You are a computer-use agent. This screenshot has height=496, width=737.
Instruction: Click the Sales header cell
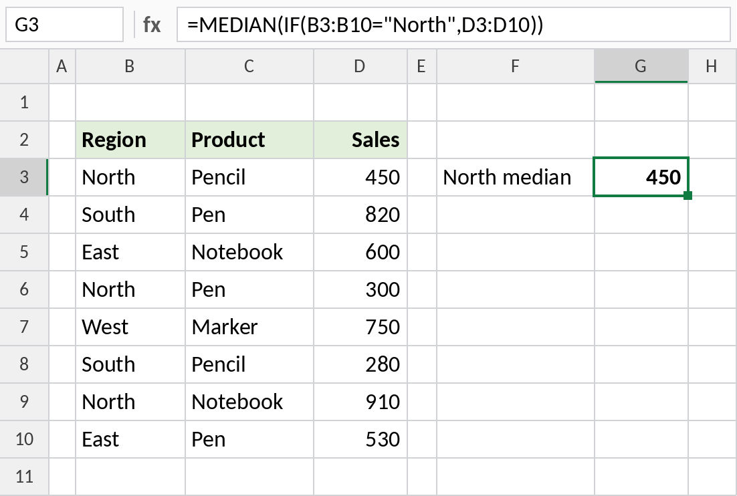[360, 140]
